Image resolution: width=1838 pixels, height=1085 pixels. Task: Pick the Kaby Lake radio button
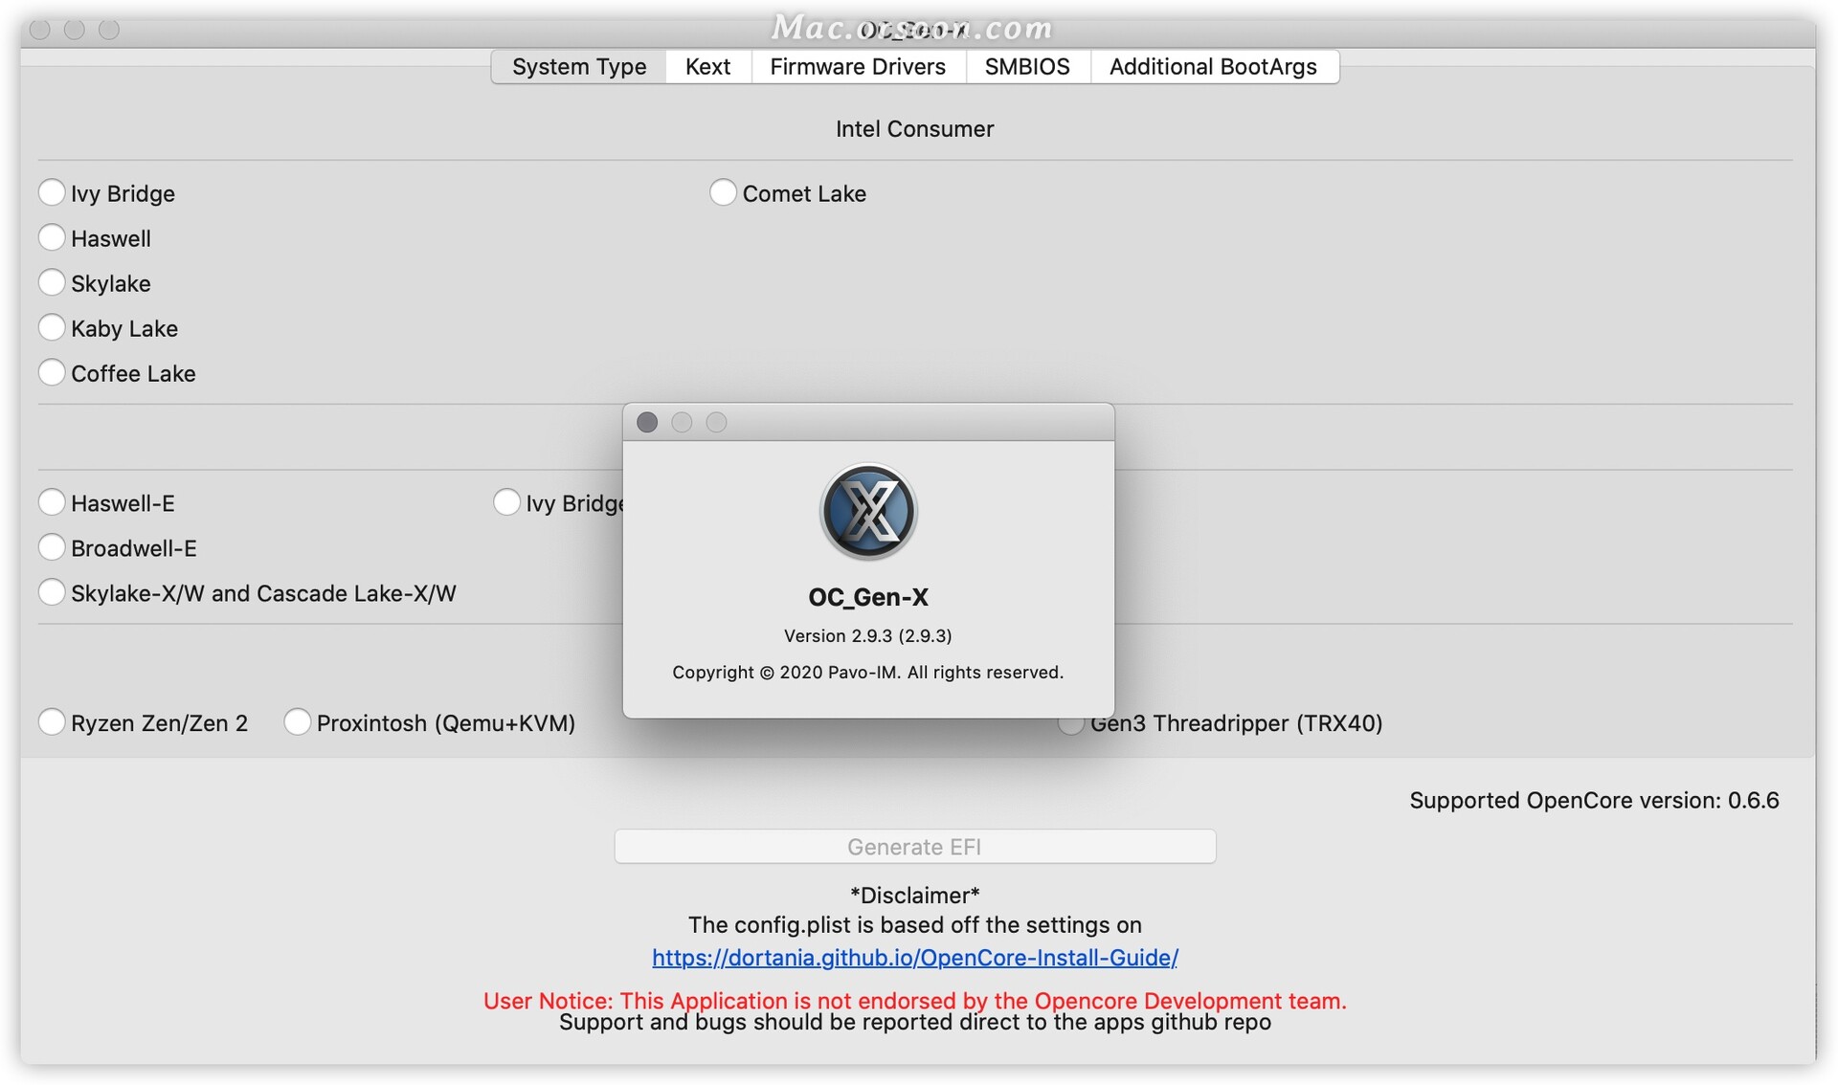[52, 327]
